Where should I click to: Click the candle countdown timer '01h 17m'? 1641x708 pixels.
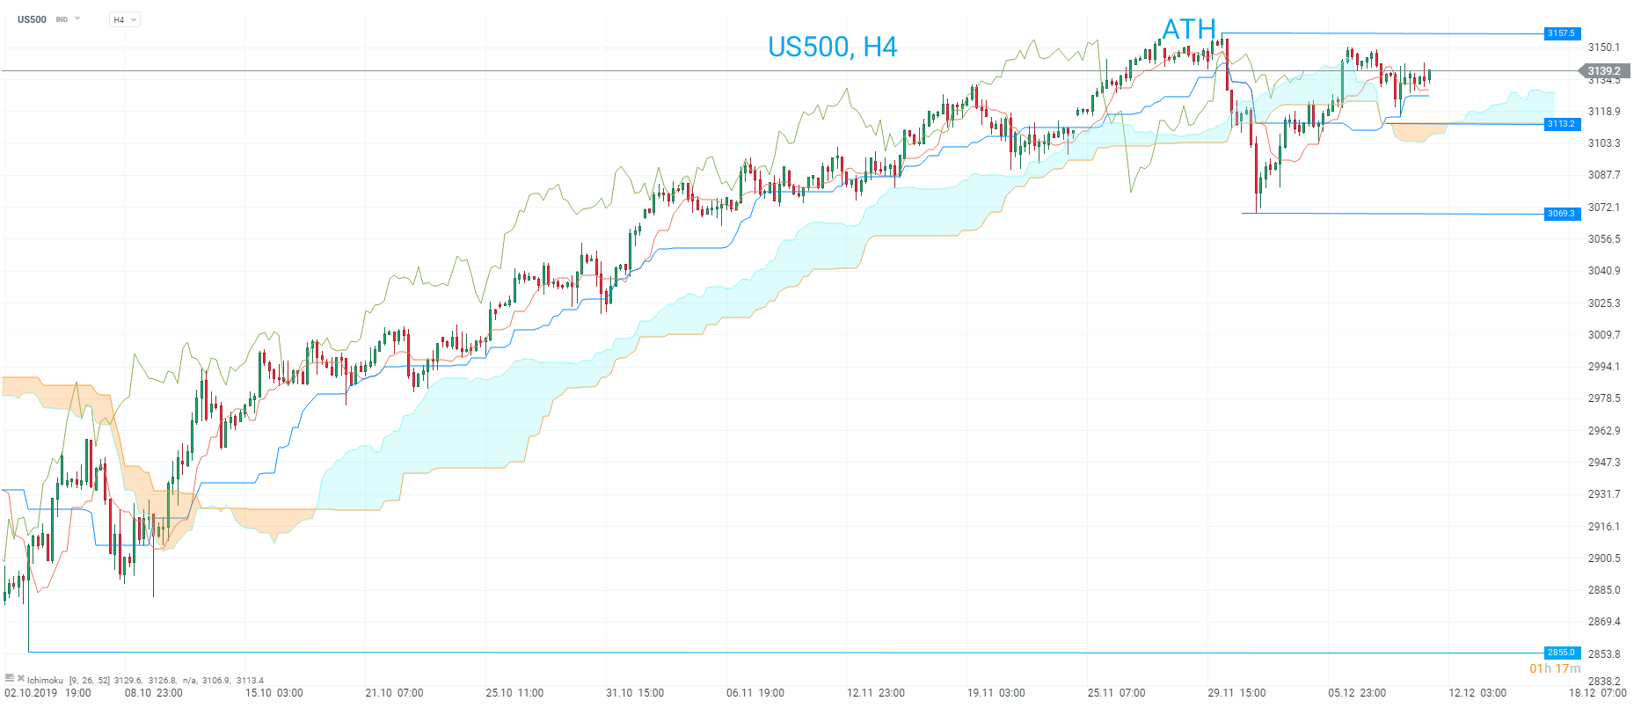1555,668
